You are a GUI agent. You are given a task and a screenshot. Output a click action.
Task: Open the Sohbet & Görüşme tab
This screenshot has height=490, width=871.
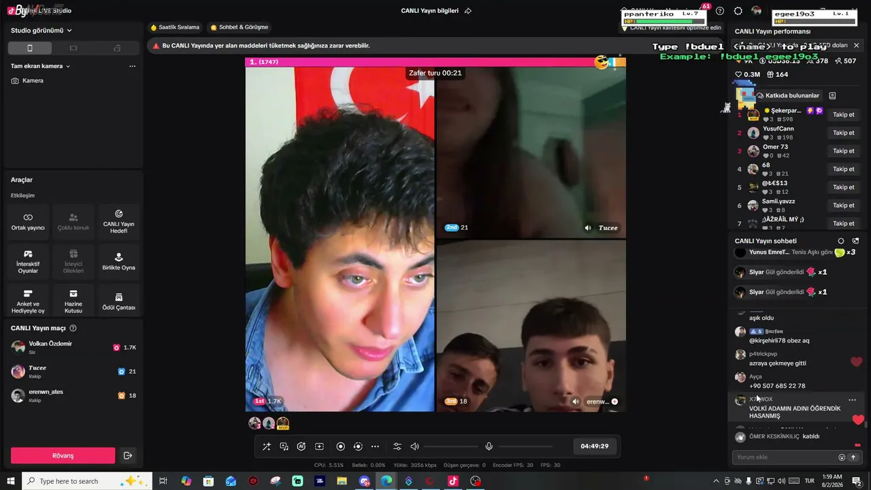(x=240, y=27)
